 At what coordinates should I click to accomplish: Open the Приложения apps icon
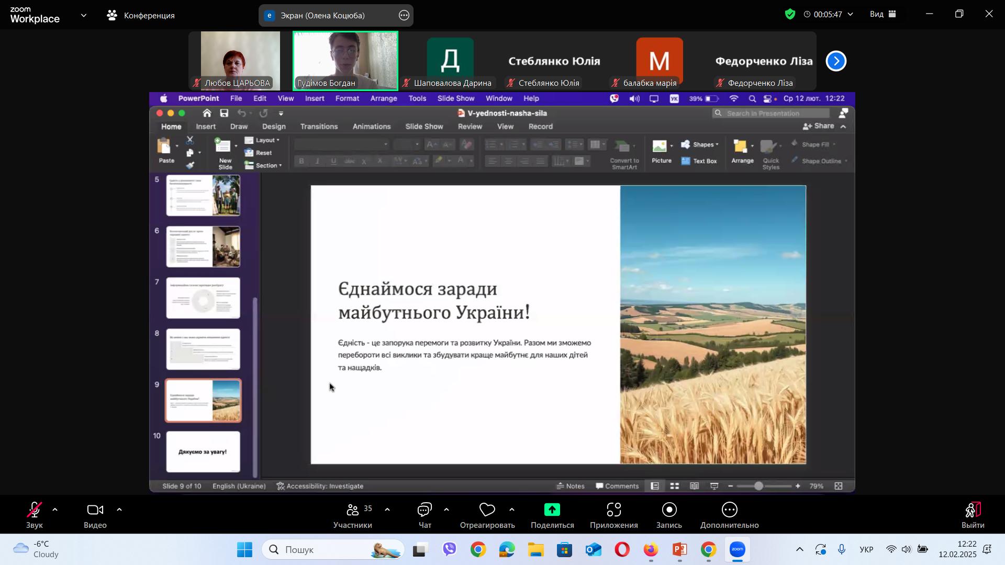(x=613, y=511)
